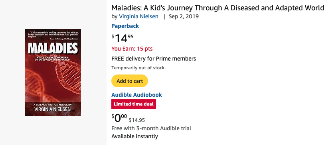The image size is (336, 145).
Task: Click Virginia Nielsen name on book cover
Action: pyautogui.click(x=53, y=110)
